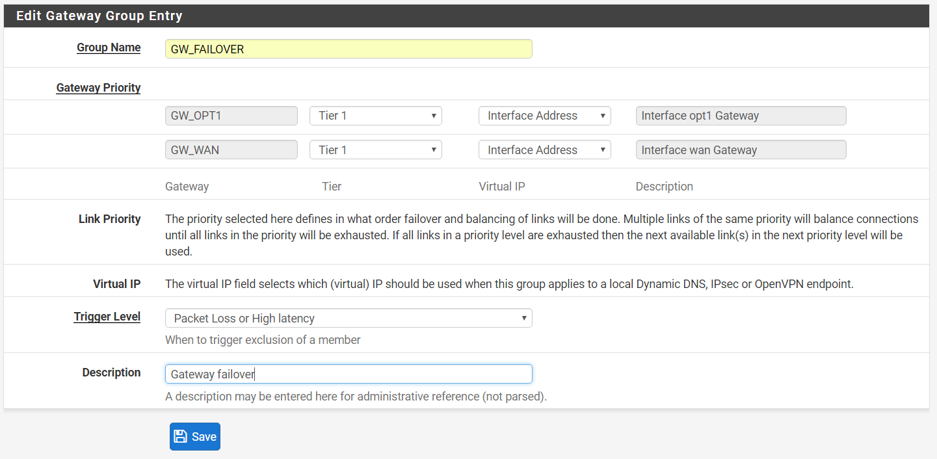Click the GW_OPT1 gateway name field
The image size is (937, 459).
231,116
